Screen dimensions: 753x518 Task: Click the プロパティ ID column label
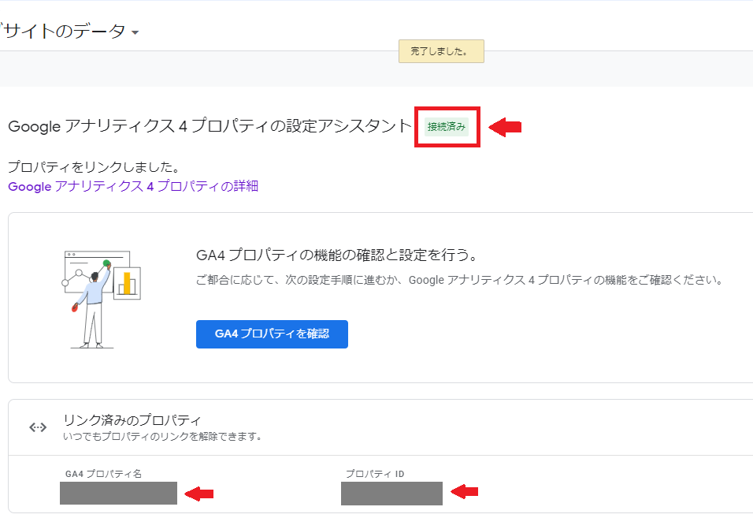375,474
